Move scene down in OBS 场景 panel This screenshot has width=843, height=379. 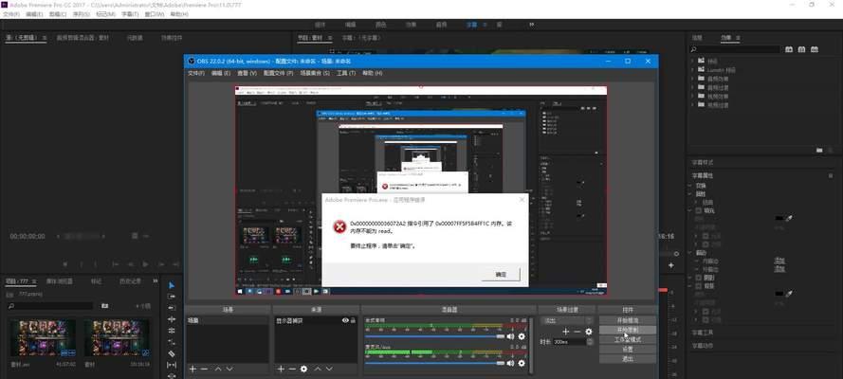(x=229, y=369)
